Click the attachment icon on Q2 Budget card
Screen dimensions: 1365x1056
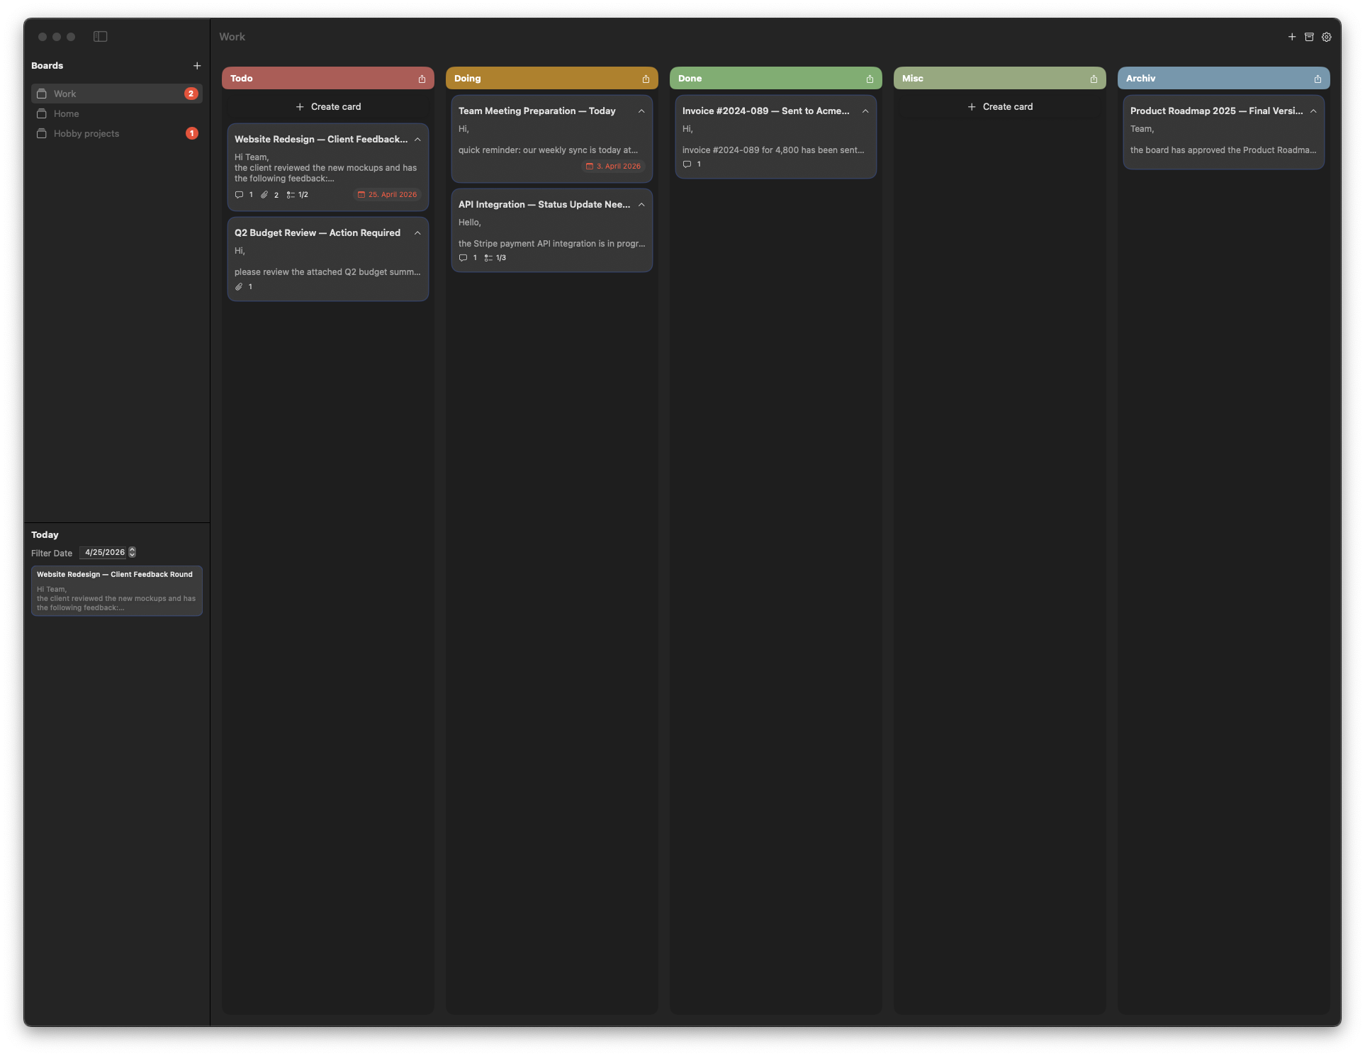click(x=239, y=287)
